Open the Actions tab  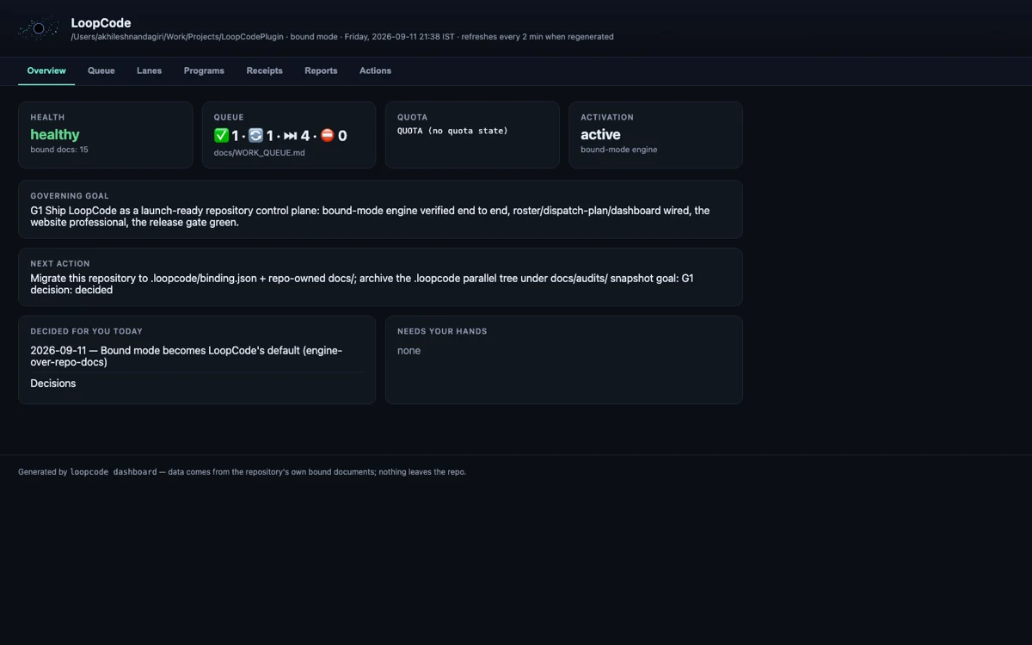click(x=375, y=71)
